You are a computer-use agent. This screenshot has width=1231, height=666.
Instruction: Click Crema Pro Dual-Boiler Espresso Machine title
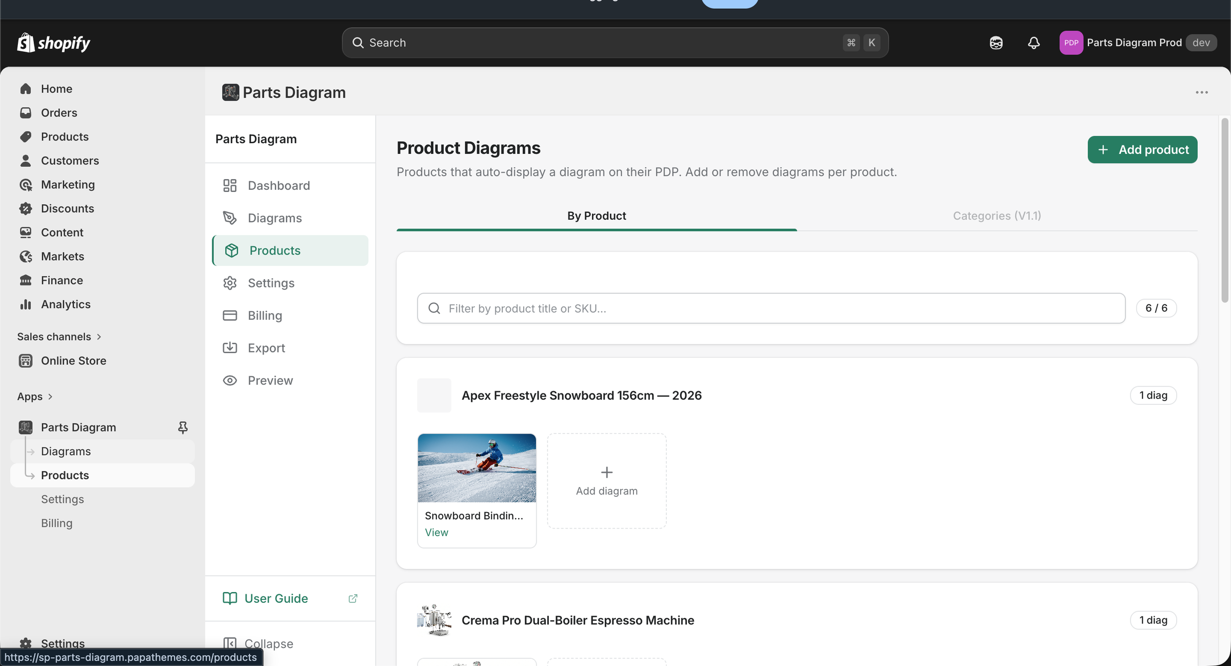pyautogui.click(x=578, y=620)
